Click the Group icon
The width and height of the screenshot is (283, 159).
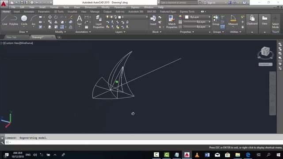pos(216,20)
